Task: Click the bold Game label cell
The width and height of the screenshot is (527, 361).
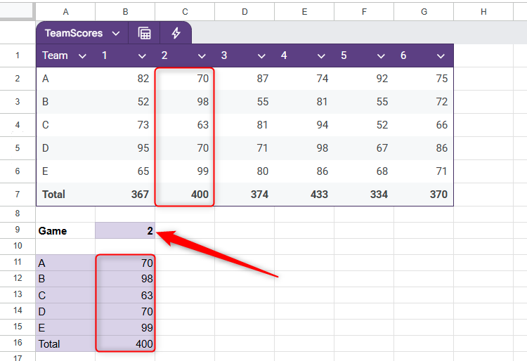Action: [65, 230]
